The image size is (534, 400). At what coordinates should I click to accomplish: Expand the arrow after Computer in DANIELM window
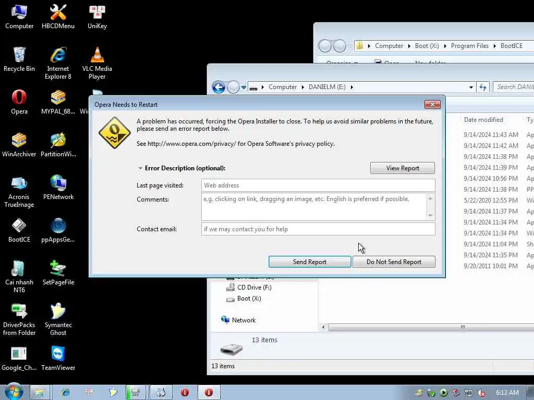tap(303, 87)
